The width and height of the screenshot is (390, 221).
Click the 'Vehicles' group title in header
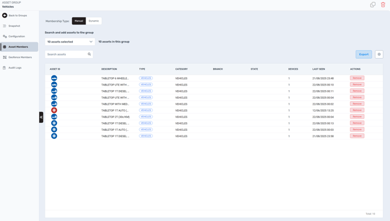[x=8, y=7]
